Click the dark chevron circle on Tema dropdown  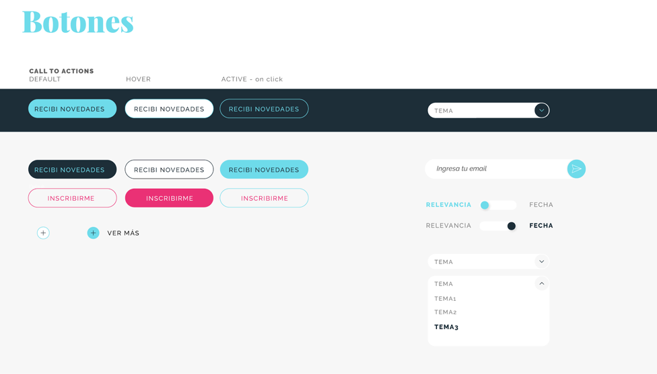(541, 111)
